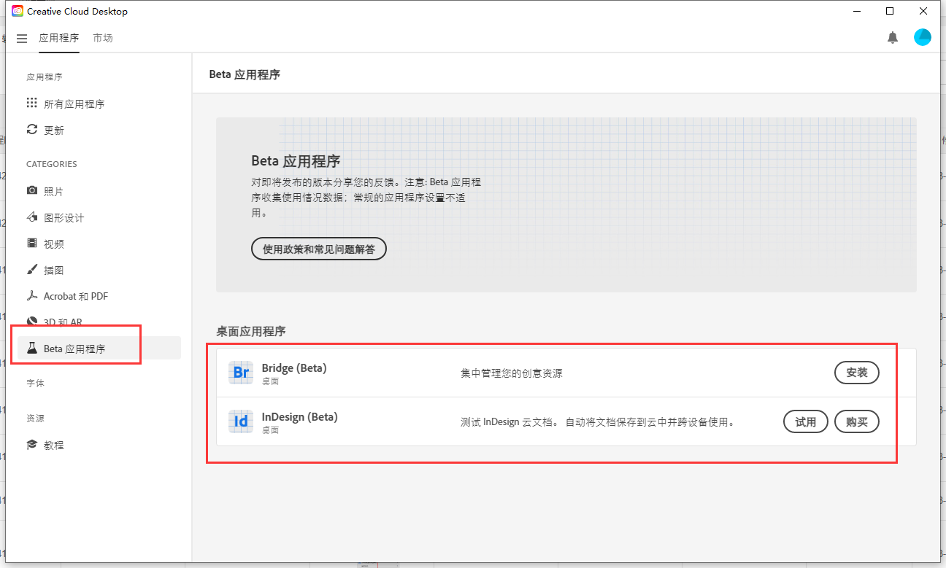Viewport: 946px width, 568px height.
Task: Open the Acrobat 和 PDF category
Action: (x=76, y=297)
